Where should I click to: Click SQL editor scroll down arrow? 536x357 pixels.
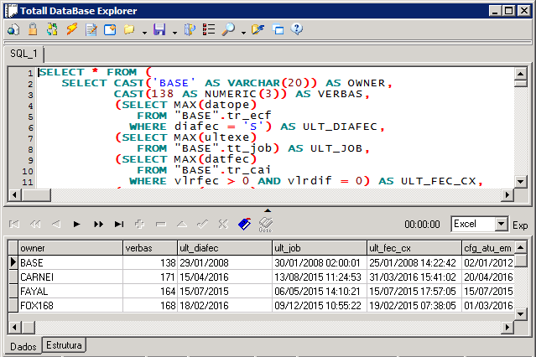(x=520, y=181)
